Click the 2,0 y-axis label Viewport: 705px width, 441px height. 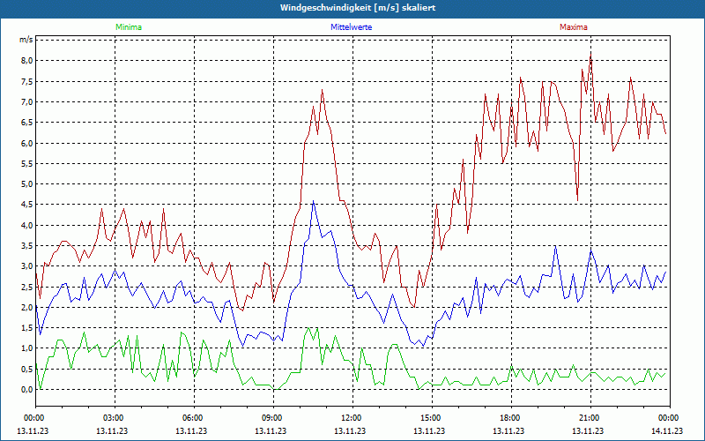27,307
